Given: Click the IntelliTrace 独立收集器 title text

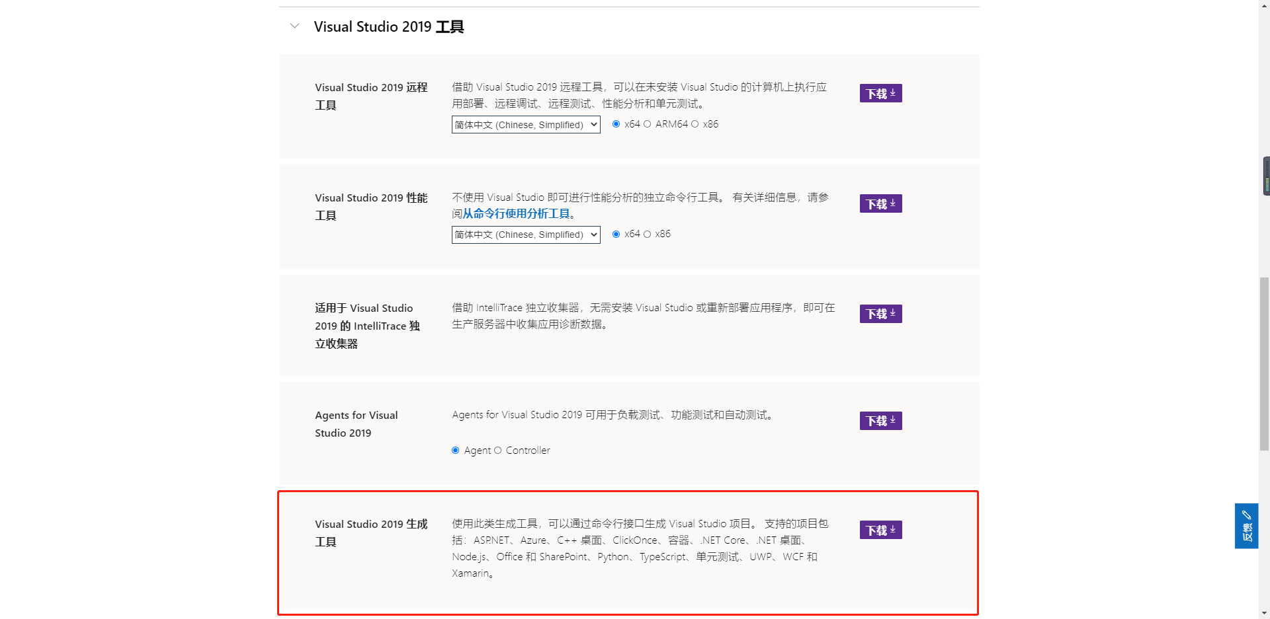Looking at the screenshot, I should 367,326.
